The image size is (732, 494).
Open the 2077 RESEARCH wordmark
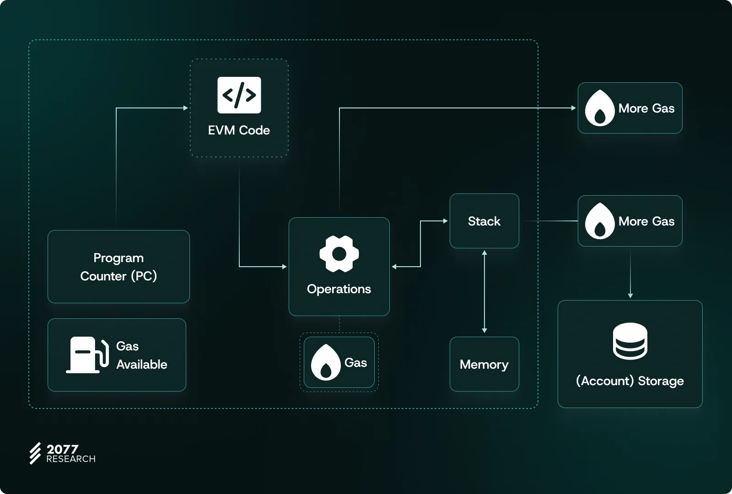(70, 454)
